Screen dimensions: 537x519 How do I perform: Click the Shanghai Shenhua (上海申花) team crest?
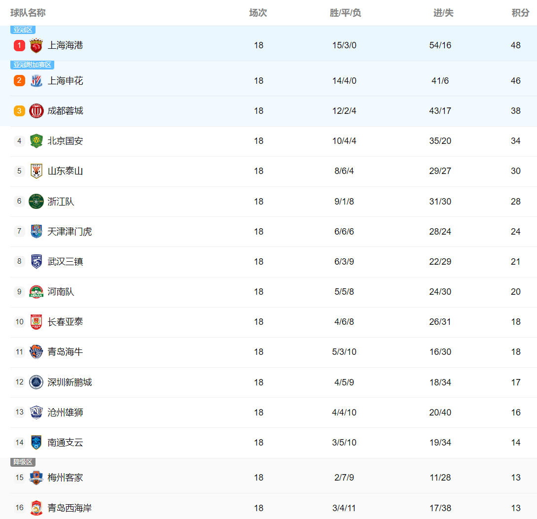tap(36, 81)
